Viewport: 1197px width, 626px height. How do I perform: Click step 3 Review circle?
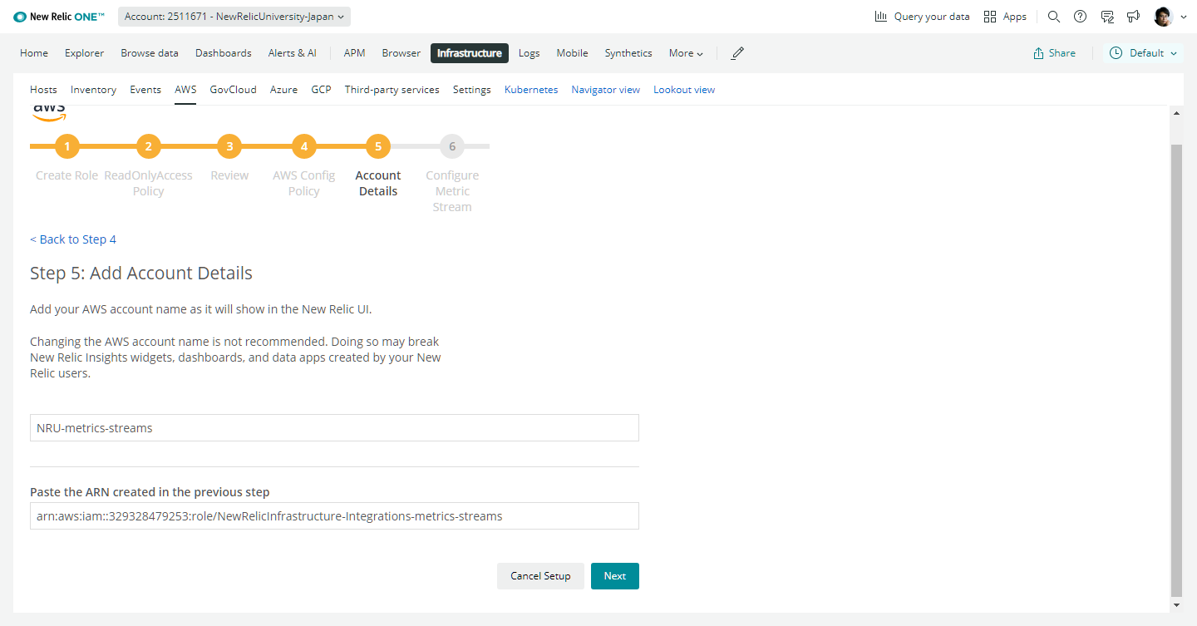pyautogui.click(x=229, y=146)
